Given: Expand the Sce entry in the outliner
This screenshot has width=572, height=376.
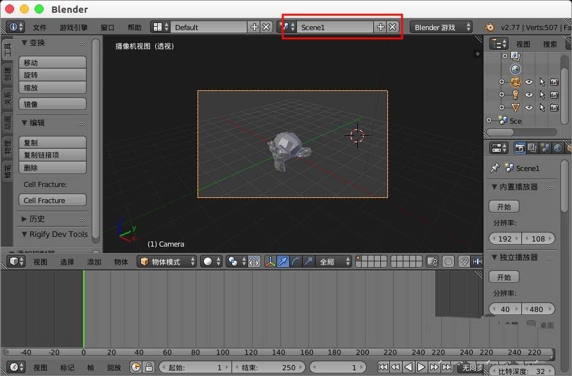Looking at the screenshot, I should pyautogui.click(x=488, y=119).
